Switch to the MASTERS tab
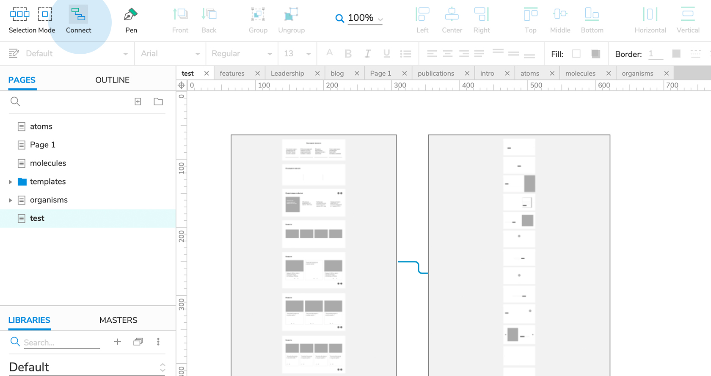711x376 pixels. (118, 320)
